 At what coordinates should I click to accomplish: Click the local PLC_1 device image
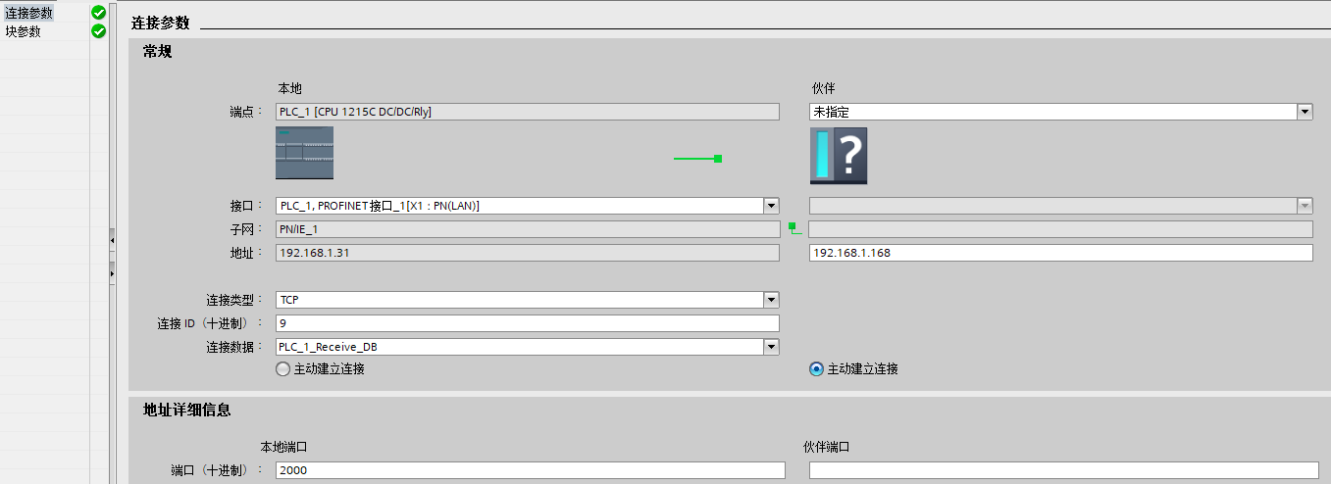click(x=304, y=153)
